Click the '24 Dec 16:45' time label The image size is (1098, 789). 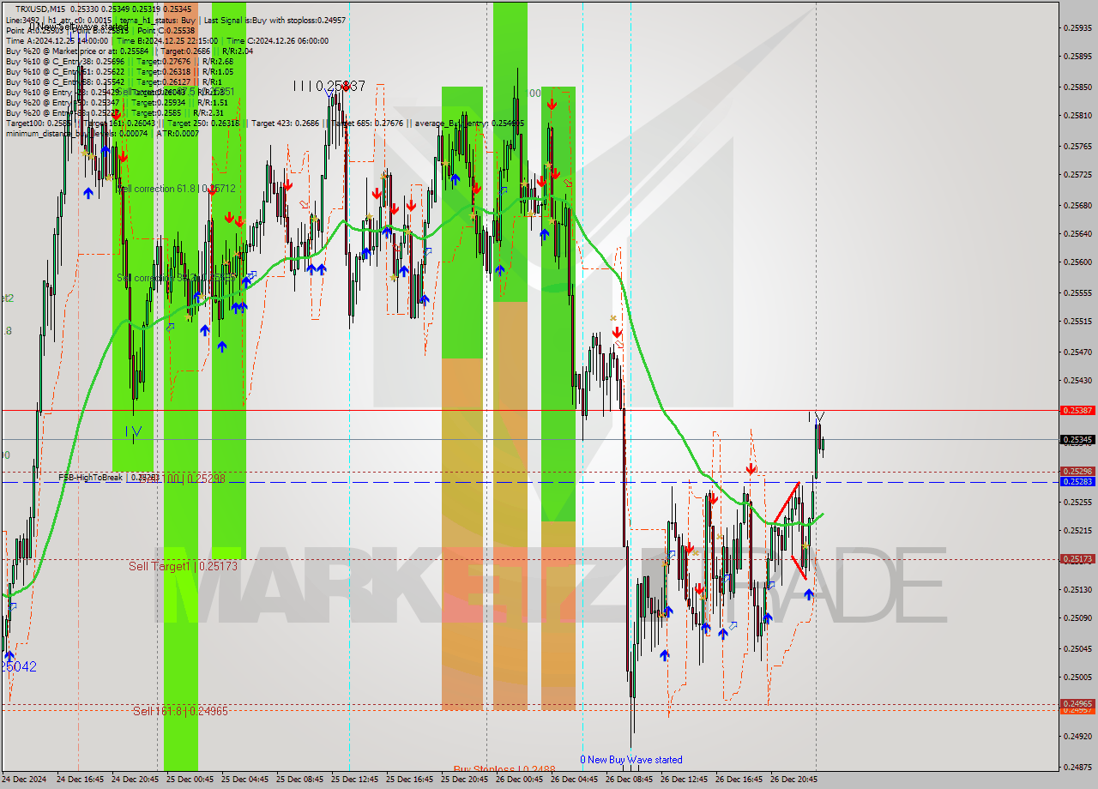pyautogui.click(x=81, y=780)
